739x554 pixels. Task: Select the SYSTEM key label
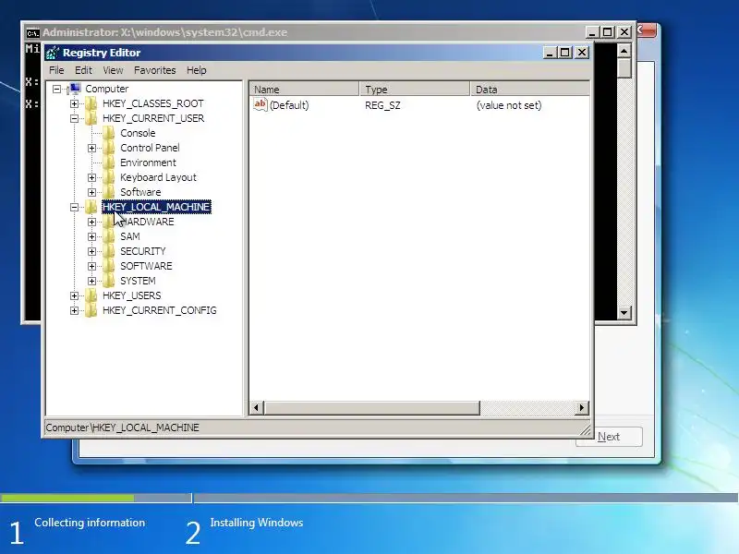pyautogui.click(x=138, y=281)
